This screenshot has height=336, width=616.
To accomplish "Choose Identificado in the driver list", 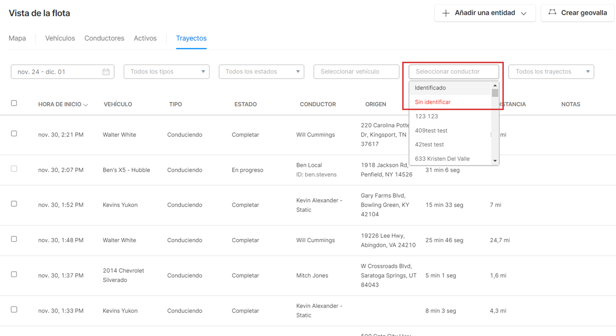I will tap(450, 88).
